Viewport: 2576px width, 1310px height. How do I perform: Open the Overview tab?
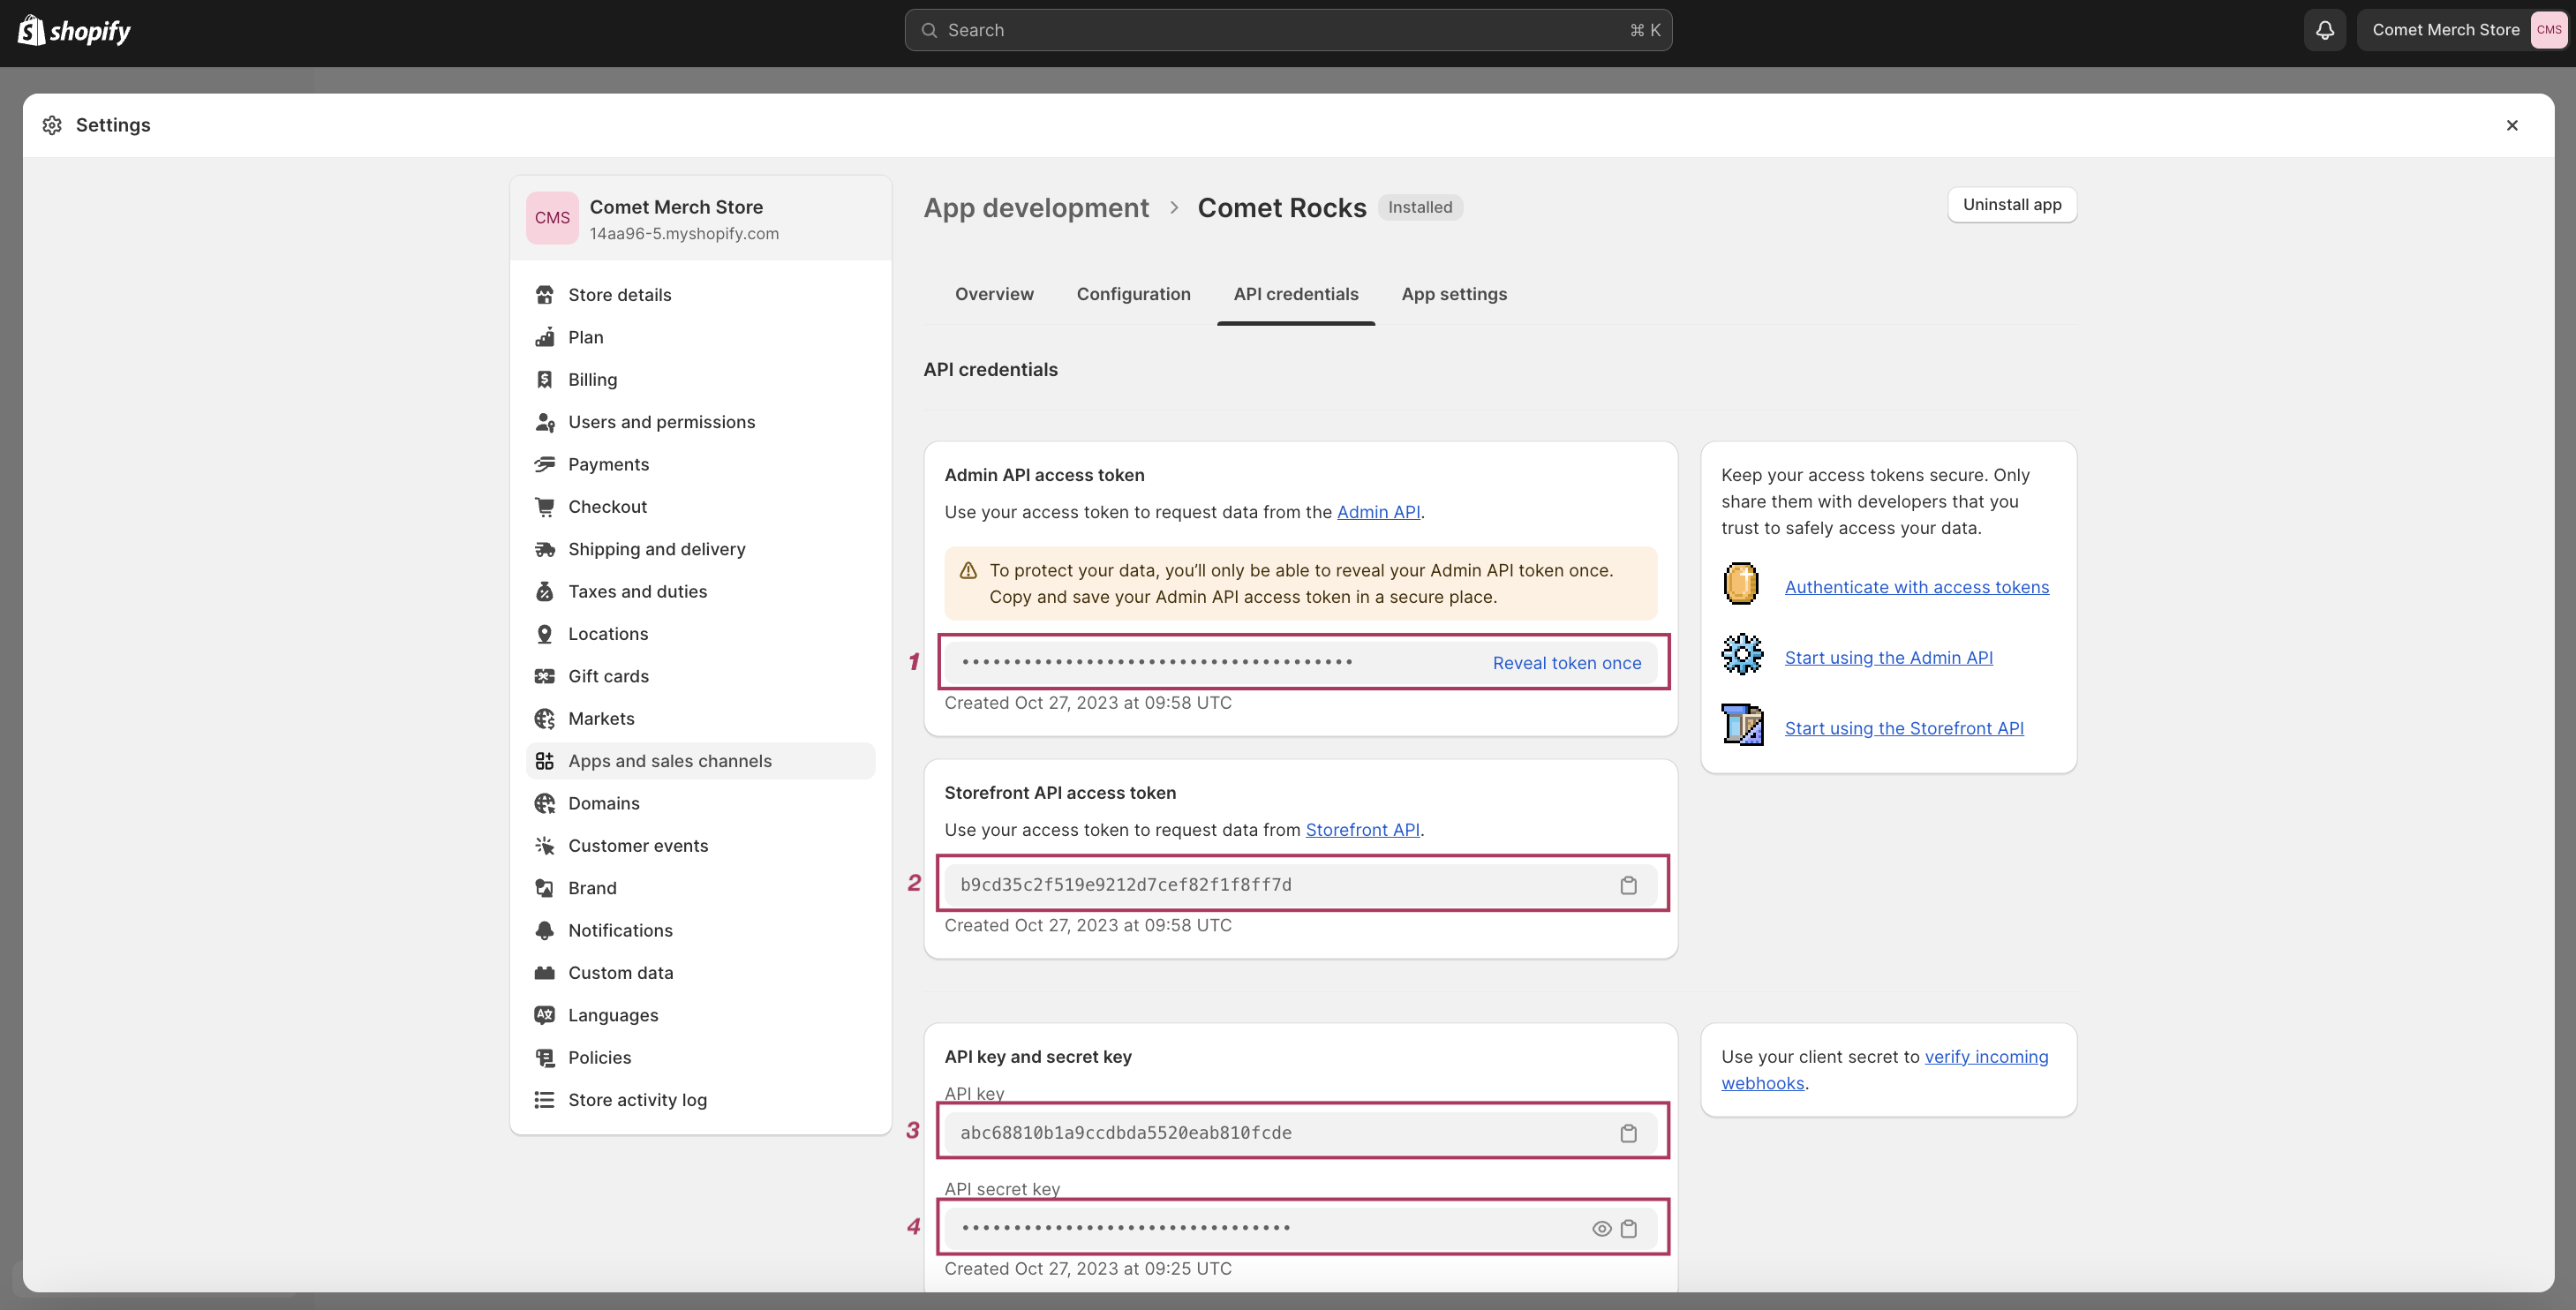pos(993,294)
